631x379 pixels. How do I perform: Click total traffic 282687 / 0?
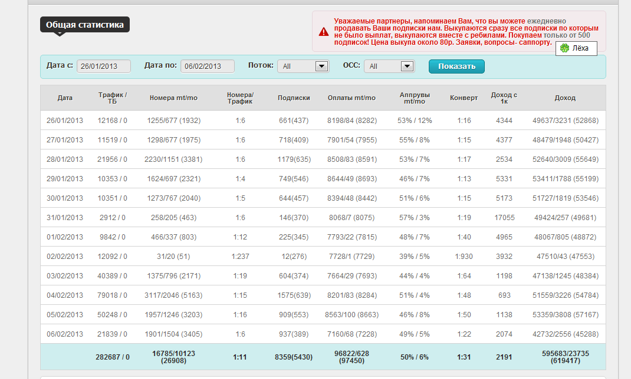(x=112, y=357)
